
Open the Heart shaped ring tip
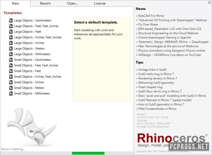click(150, 87)
